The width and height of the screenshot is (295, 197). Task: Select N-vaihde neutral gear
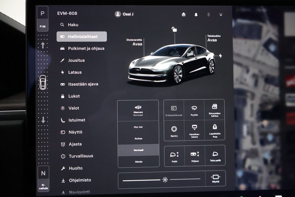click(x=43, y=179)
